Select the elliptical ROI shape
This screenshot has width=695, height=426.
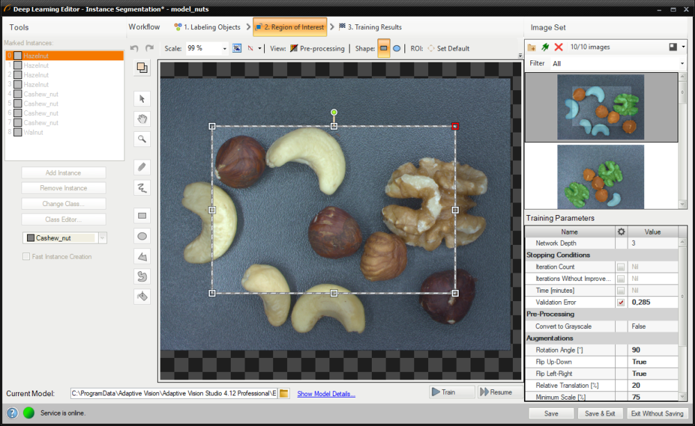click(397, 49)
